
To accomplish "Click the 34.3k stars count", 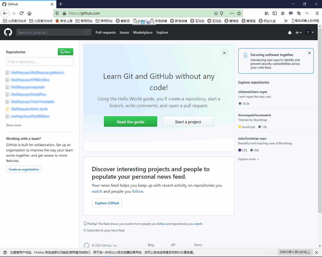I will point(244,103).
